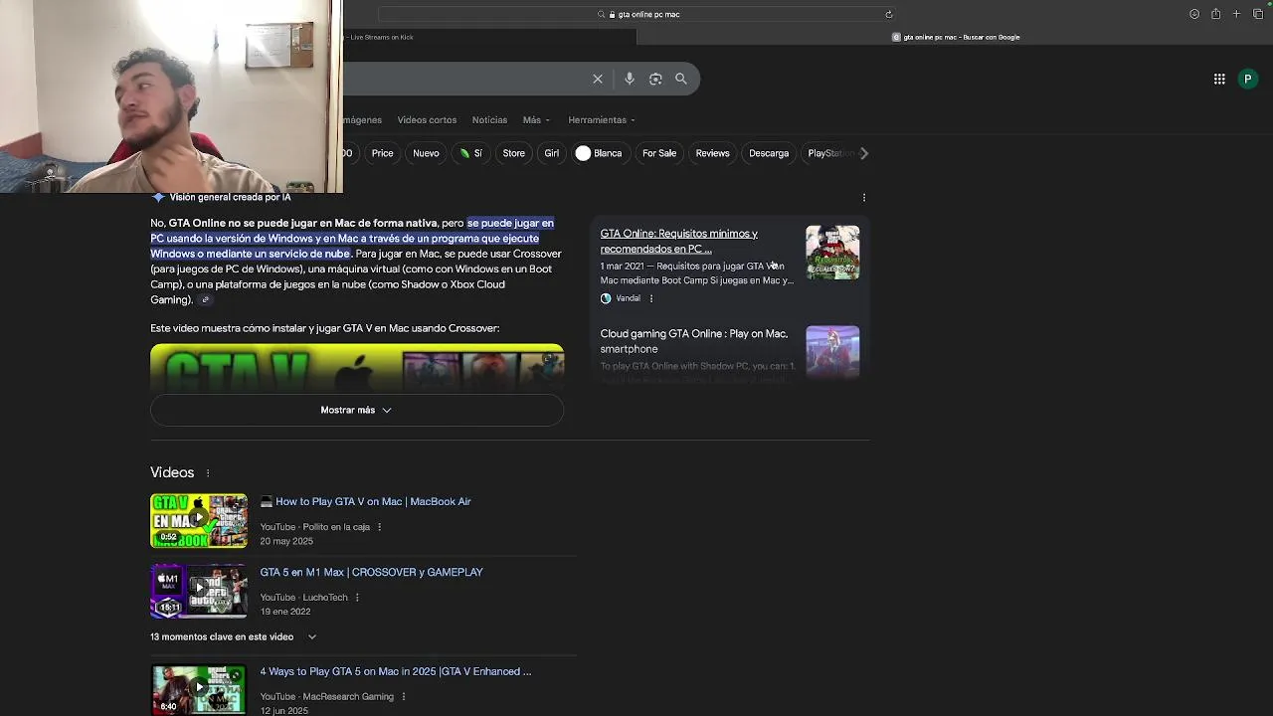Click the '12 jun 2025' date text
Image resolution: width=1273 pixels, height=716 pixels.
(283, 711)
